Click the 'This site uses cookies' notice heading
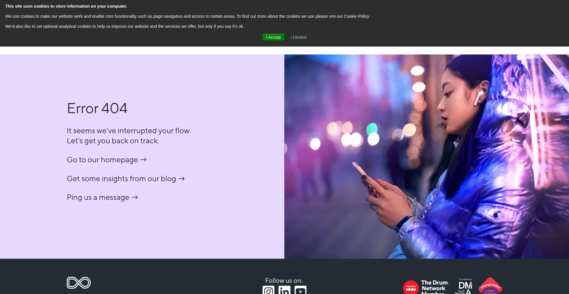The image size is (569, 294). click(66, 6)
